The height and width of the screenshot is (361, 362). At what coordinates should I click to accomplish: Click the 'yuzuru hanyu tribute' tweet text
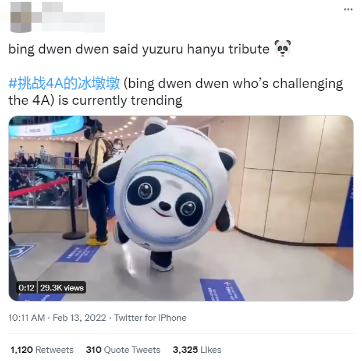tap(205, 49)
